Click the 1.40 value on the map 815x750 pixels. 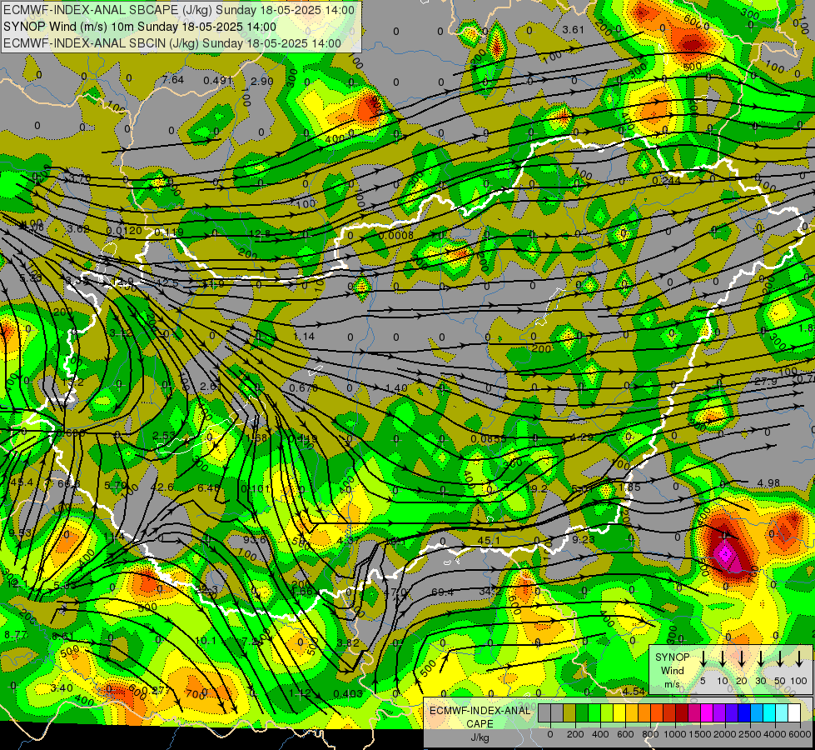click(396, 387)
